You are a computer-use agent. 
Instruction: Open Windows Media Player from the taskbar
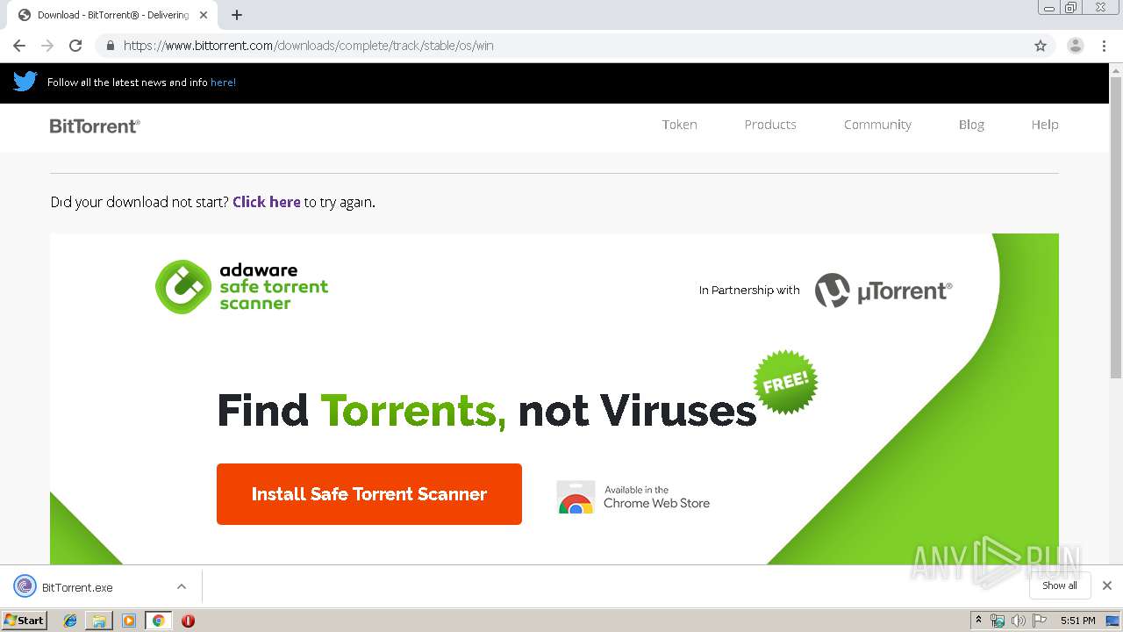[129, 621]
